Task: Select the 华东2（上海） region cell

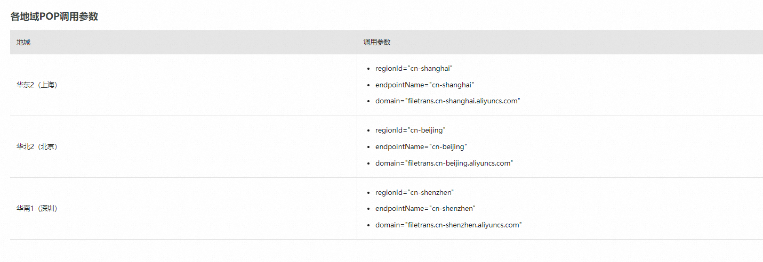Action: click(37, 85)
